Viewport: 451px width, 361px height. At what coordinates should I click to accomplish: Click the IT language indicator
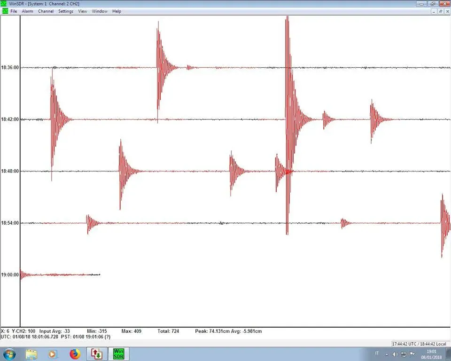point(377,353)
